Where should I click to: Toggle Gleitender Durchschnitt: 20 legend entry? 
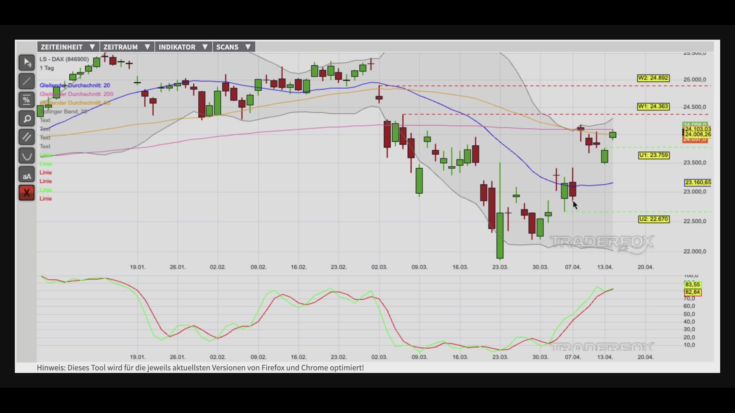[x=75, y=85]
